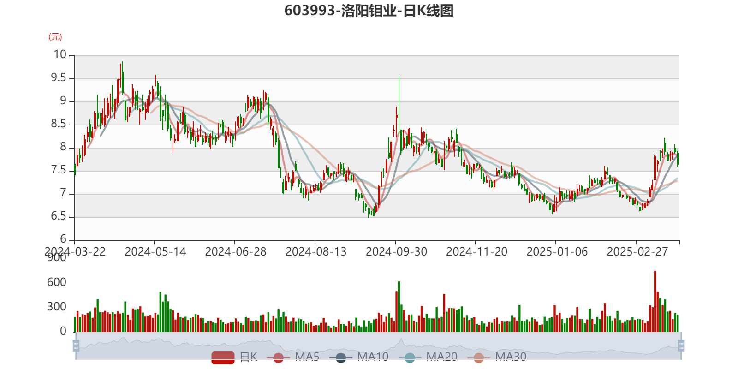Click the 2024-05-14 date axis label

pos(155,251)
